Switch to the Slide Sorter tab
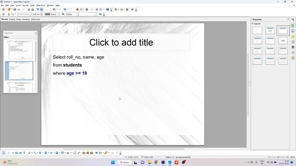This screenshot has height=166, width=296. click(x=36, y=19)
